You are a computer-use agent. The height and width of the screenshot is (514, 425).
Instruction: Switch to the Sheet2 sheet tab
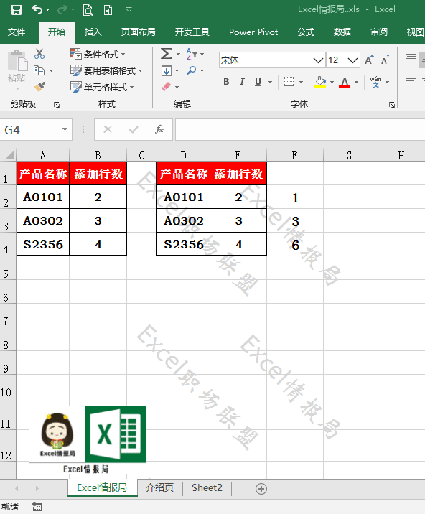click(x=207, y=487)
